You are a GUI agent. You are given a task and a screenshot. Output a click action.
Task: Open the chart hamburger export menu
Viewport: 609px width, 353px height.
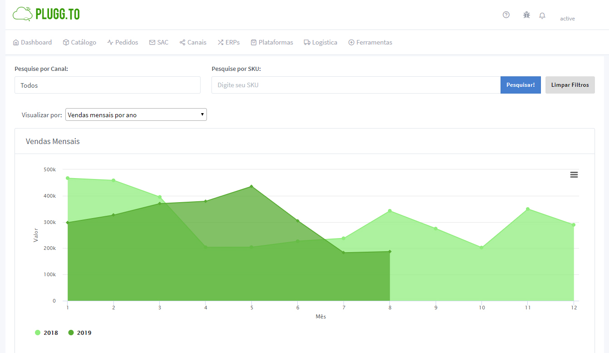coord(574,174)
